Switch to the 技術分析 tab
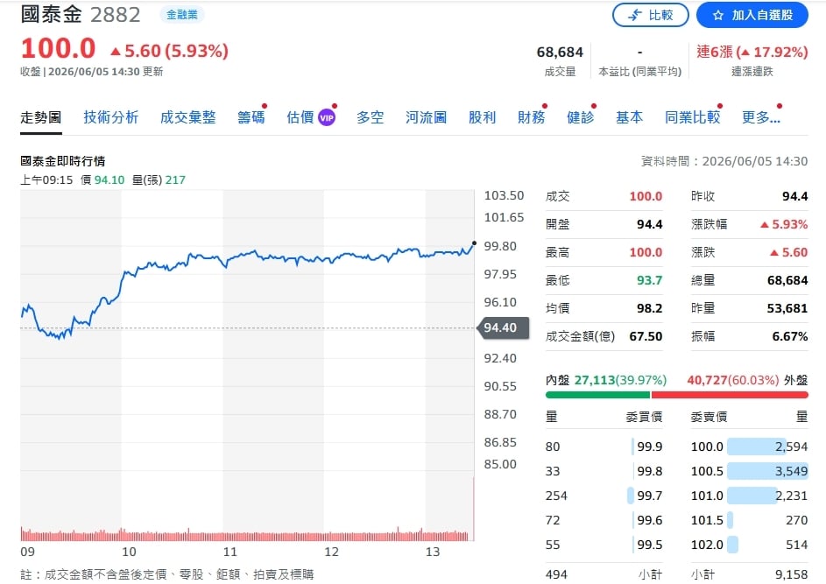 click(110, 117)
